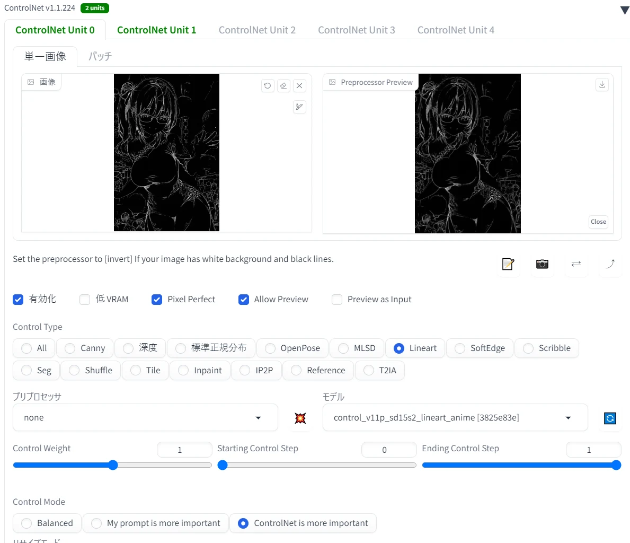
Task: Select the Tile control type
Action: click(x=145, y=371)
